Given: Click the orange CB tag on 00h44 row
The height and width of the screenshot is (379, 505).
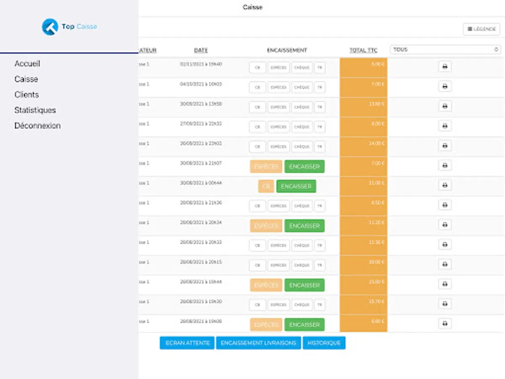Looking at the screenshot, I should click(266, 187).
